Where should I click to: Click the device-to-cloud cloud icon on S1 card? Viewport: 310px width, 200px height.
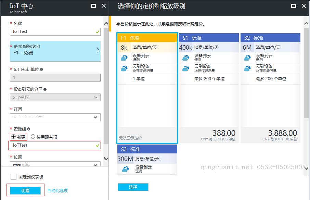[x=185, y=58]
